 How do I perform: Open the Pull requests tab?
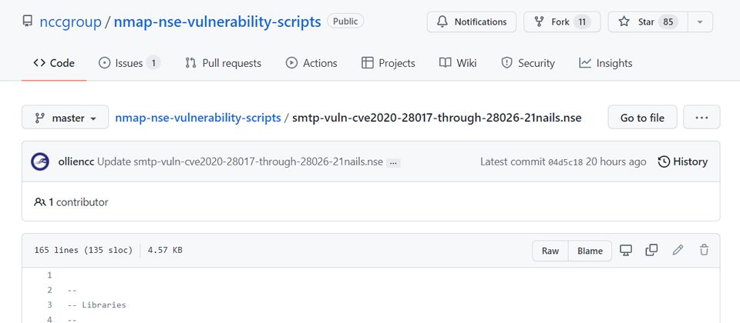pos(223,63)
